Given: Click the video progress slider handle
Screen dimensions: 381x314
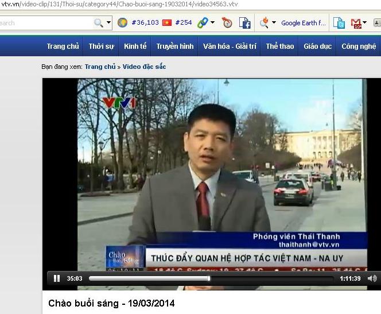Looking at the screenshot, I should [209, 278].
